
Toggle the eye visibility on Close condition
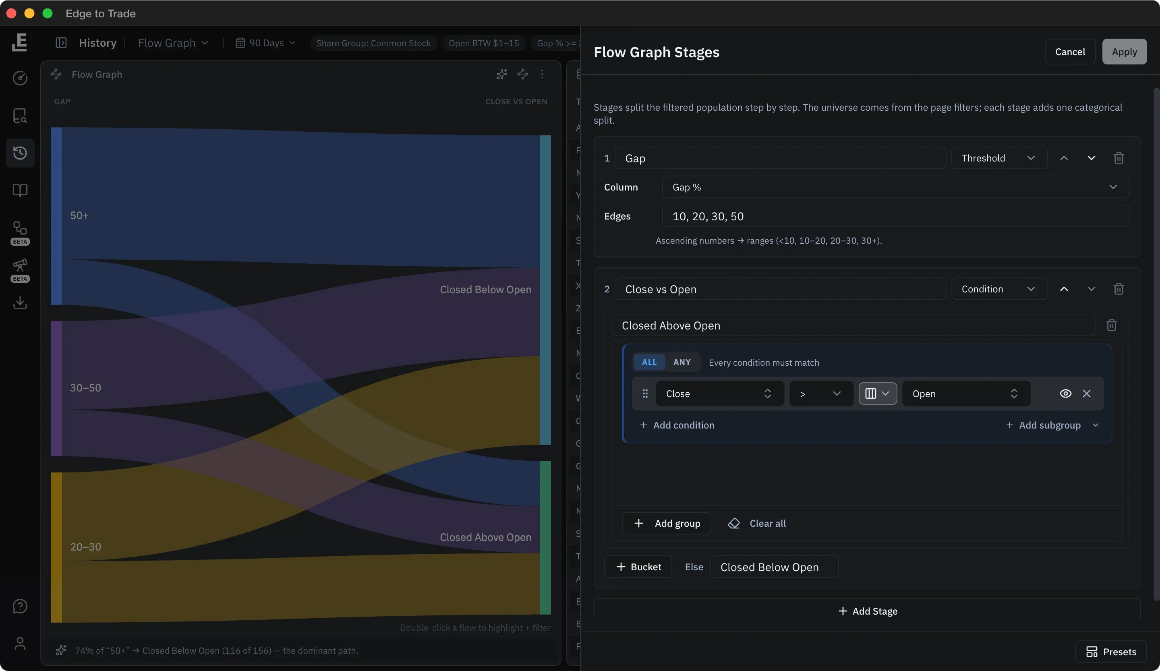click(x=1065, y=393)
